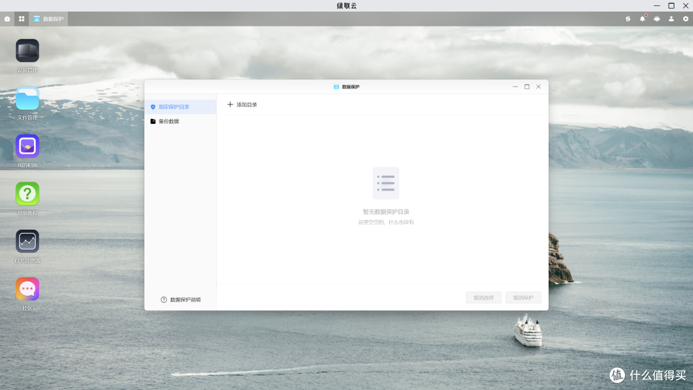The height and width of the screenshot is (390, 693).
Task: Click the folder icon beside 备份数据
Action: tap(153, 121)
